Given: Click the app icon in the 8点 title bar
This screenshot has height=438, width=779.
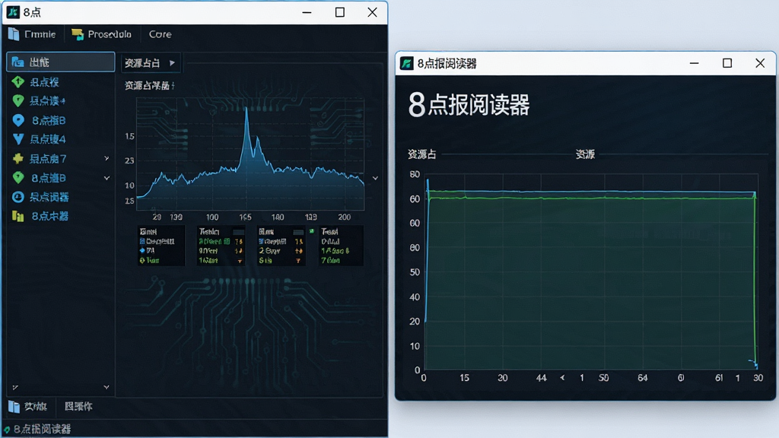Looking at the screenshot, I should pyautogui.click(x=13, y=12).
